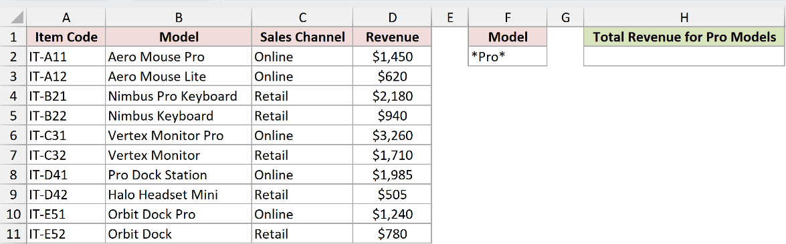
Task: Click the Revenue header cell
Action: (x=393, y=37)
